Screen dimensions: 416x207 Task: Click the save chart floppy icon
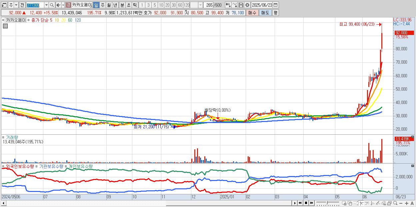pos(241,5)
